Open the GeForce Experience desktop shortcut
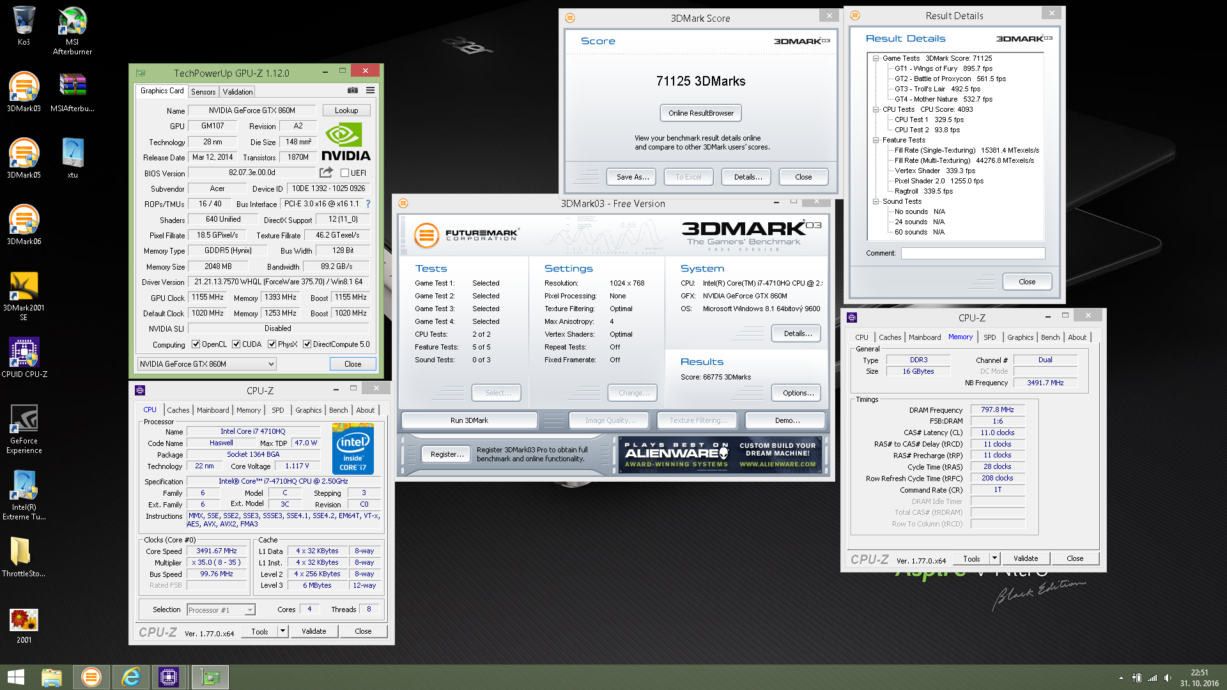The width and height of the screenshot is (1227, 690). [x=24, y=428]
